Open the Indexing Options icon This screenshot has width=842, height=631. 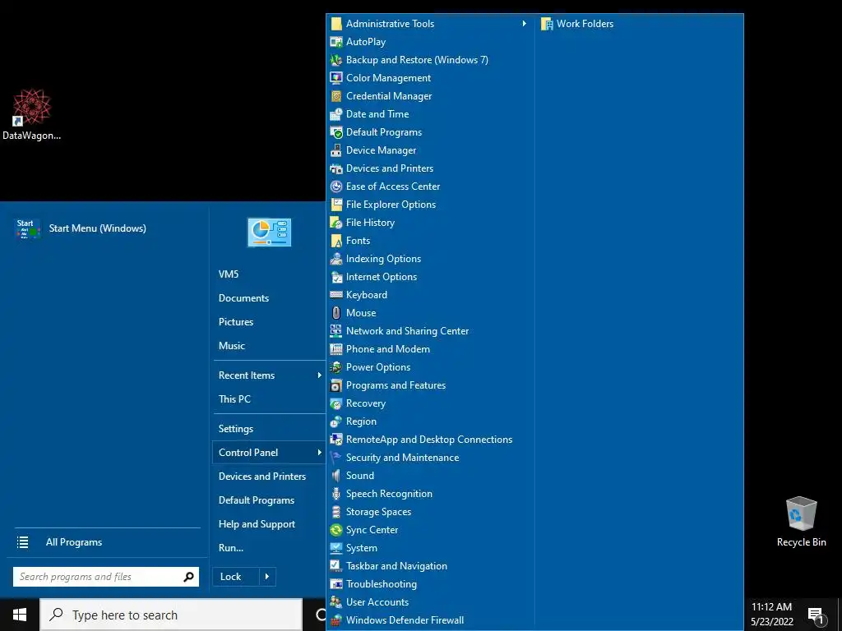coord(336,259)
